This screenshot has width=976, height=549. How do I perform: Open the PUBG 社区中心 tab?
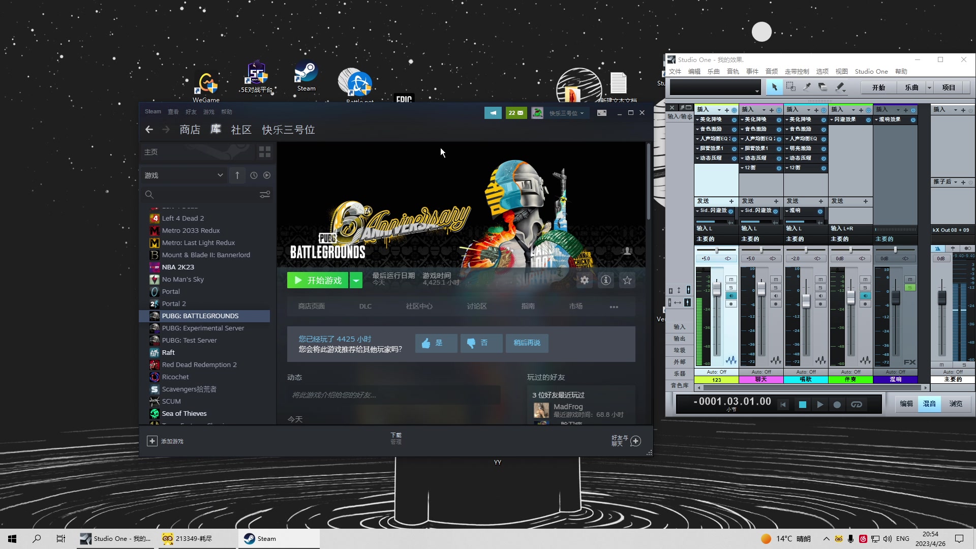pos(419,307)
